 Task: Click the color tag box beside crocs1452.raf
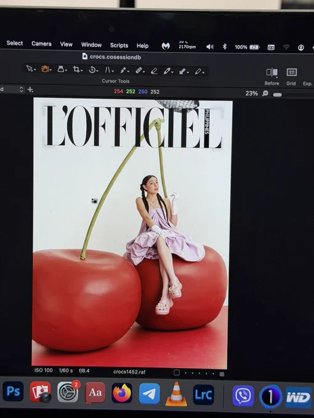pyautogui.click(x=177, y=373)
